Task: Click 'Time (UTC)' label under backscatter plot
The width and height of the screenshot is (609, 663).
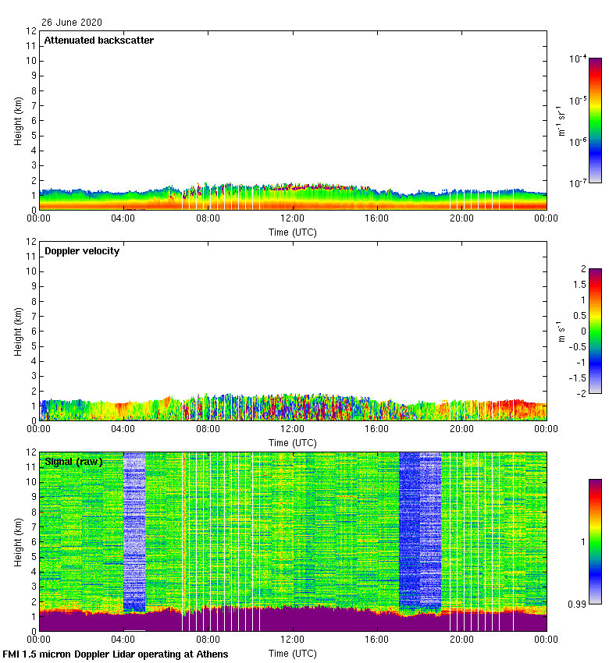Action: click(293, 232)
